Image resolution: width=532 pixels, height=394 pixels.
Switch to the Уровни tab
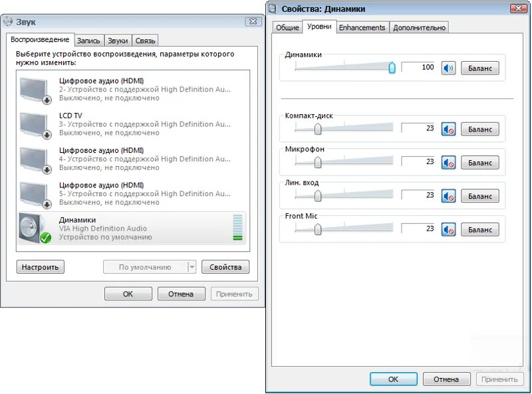click(x=319, y=27)
